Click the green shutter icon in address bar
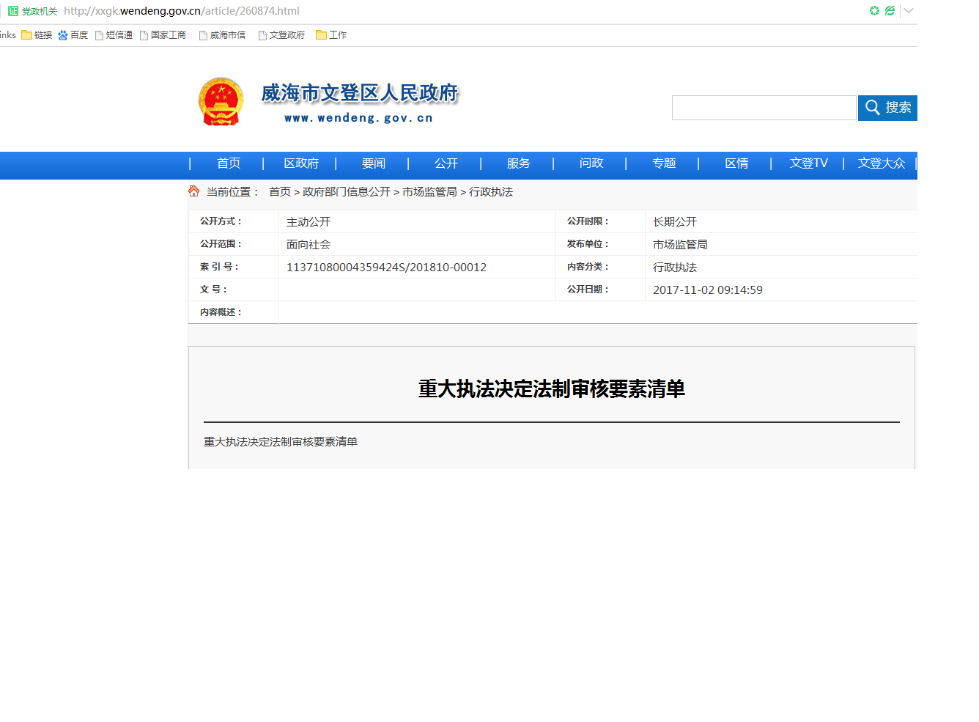 874,11
